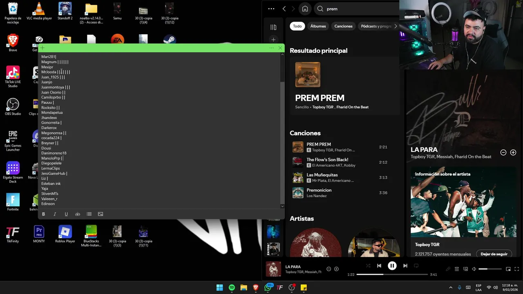Click the minus icon next to LA PARA in bottom bar
The width and height of the screenshot is (523, 294).
point(329,269)
